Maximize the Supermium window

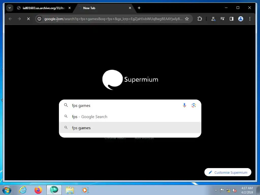tap(238, 8)
